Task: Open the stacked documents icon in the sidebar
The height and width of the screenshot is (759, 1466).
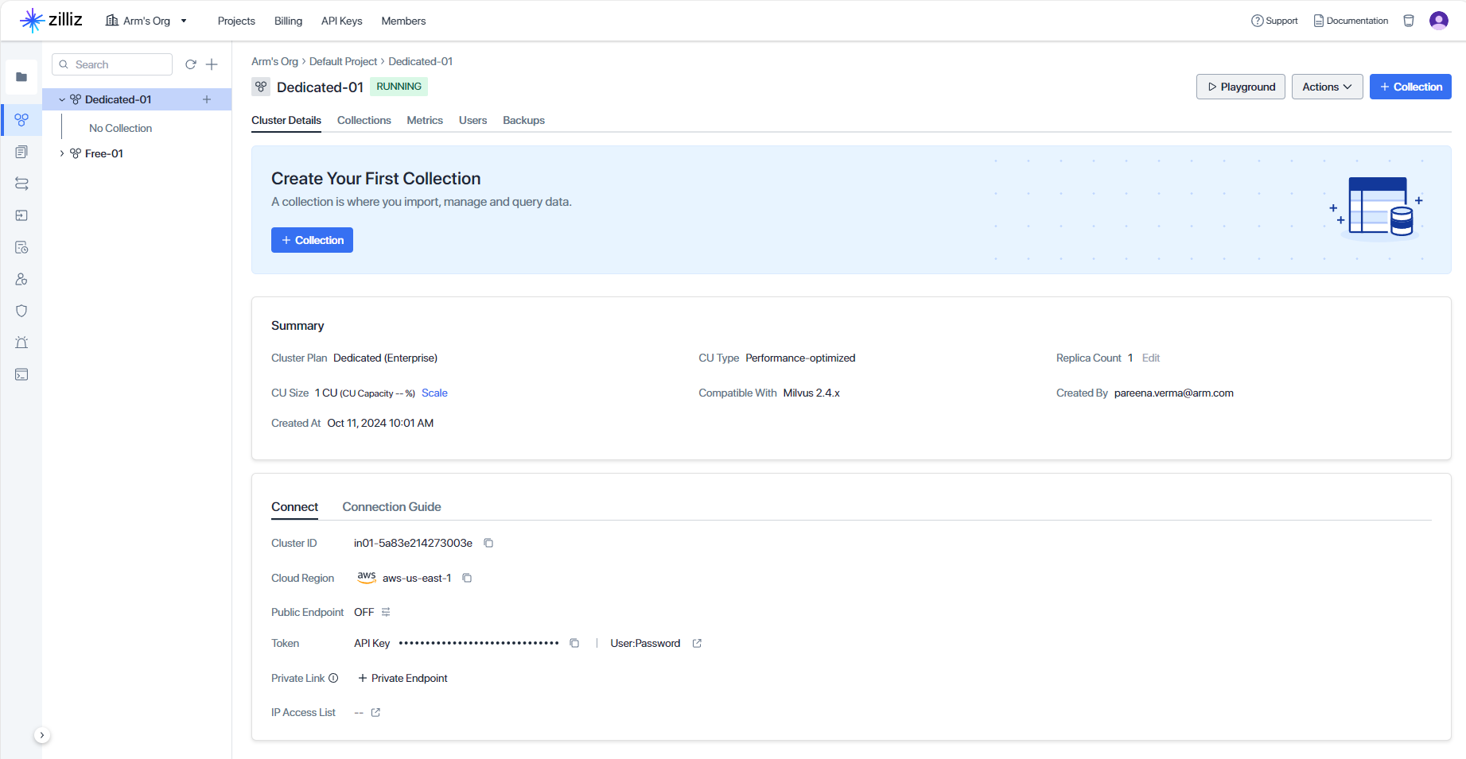Action: pyautogui.click(x=21, y=152)
